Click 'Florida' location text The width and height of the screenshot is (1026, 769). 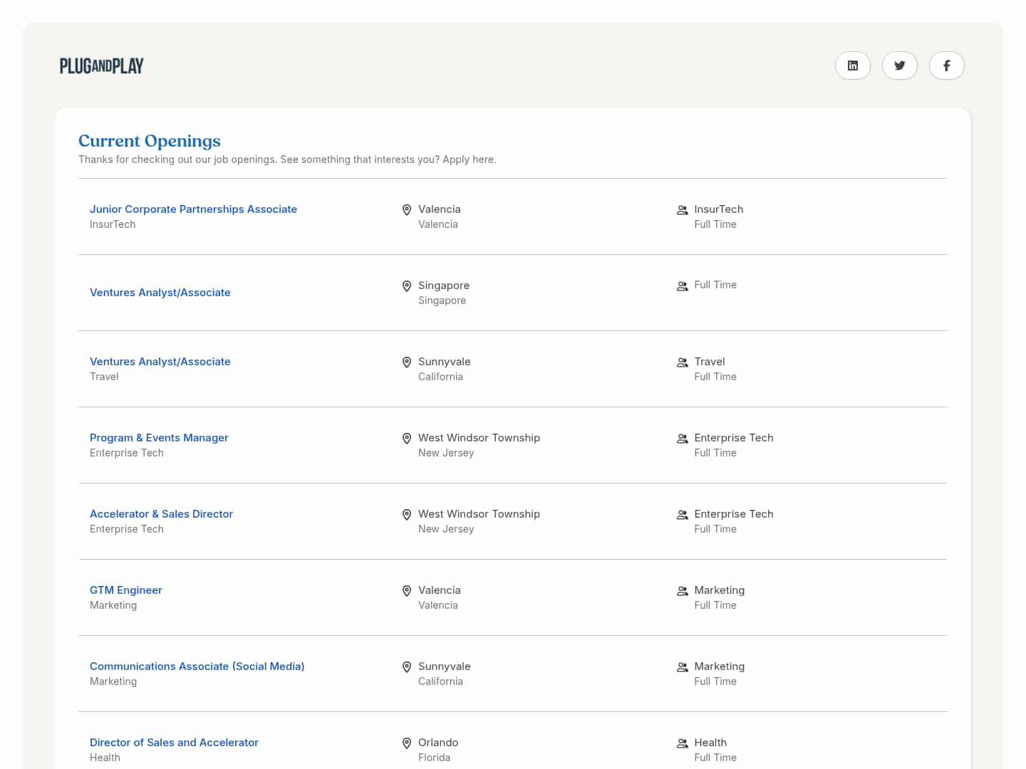(x=434, y=758)
